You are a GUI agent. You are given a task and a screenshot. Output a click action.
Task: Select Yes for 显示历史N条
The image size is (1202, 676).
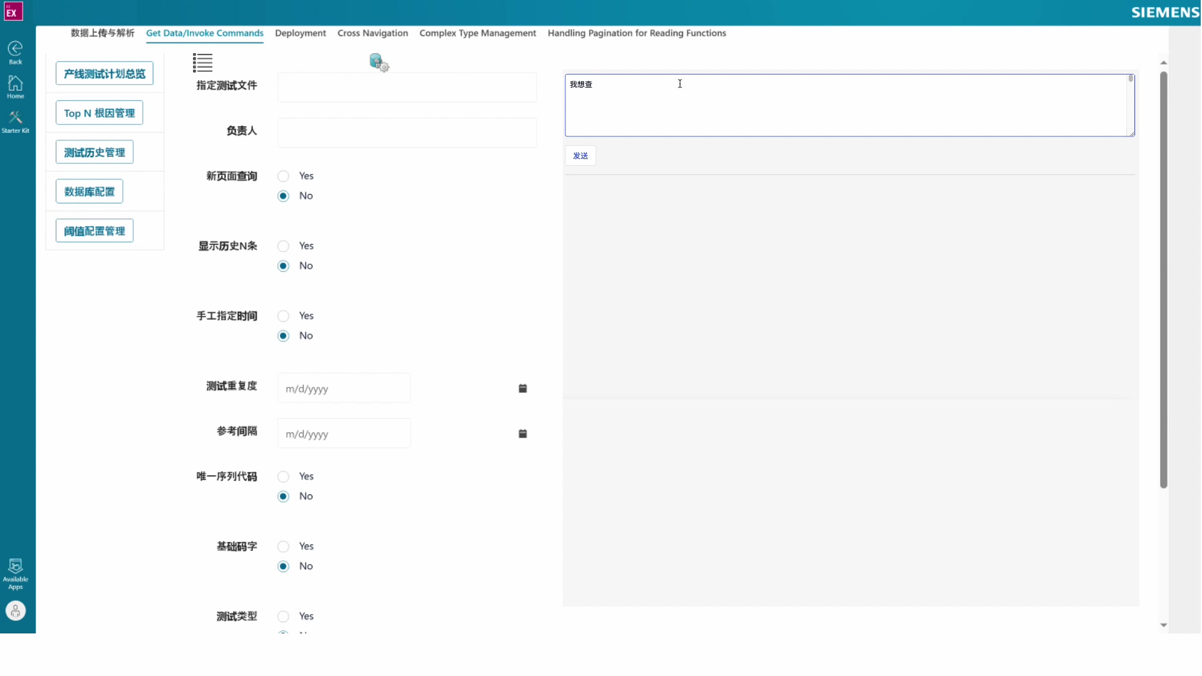click(284, 246)
